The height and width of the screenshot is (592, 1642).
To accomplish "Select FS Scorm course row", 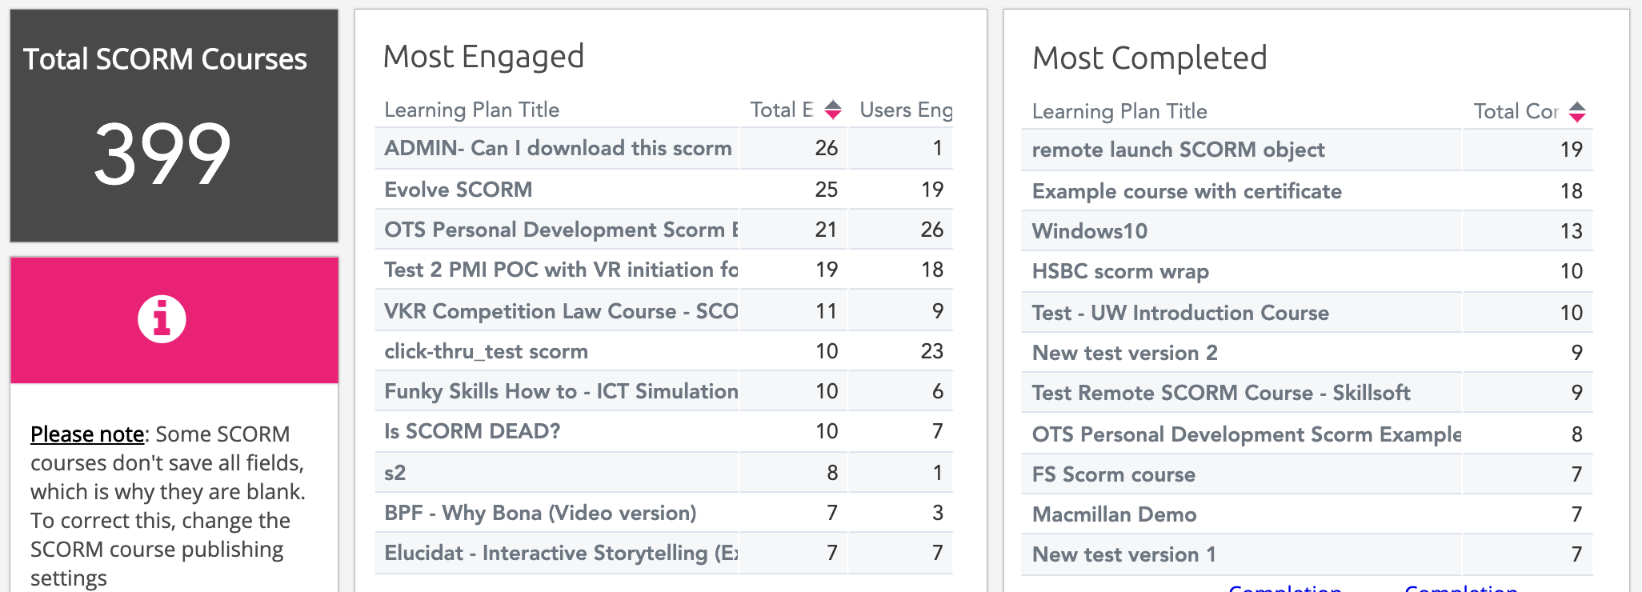I will pyautogui.click(x=1113, y=474).
